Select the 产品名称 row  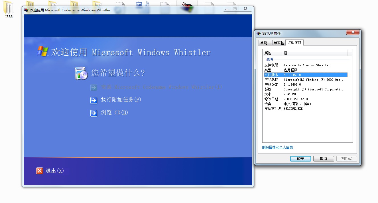click(306, 80)
